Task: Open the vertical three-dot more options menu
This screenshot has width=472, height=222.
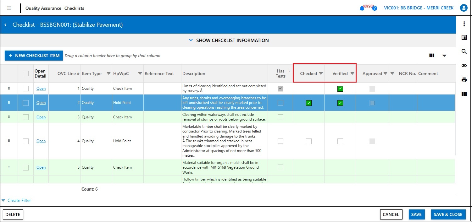Action: pos(464,24)
